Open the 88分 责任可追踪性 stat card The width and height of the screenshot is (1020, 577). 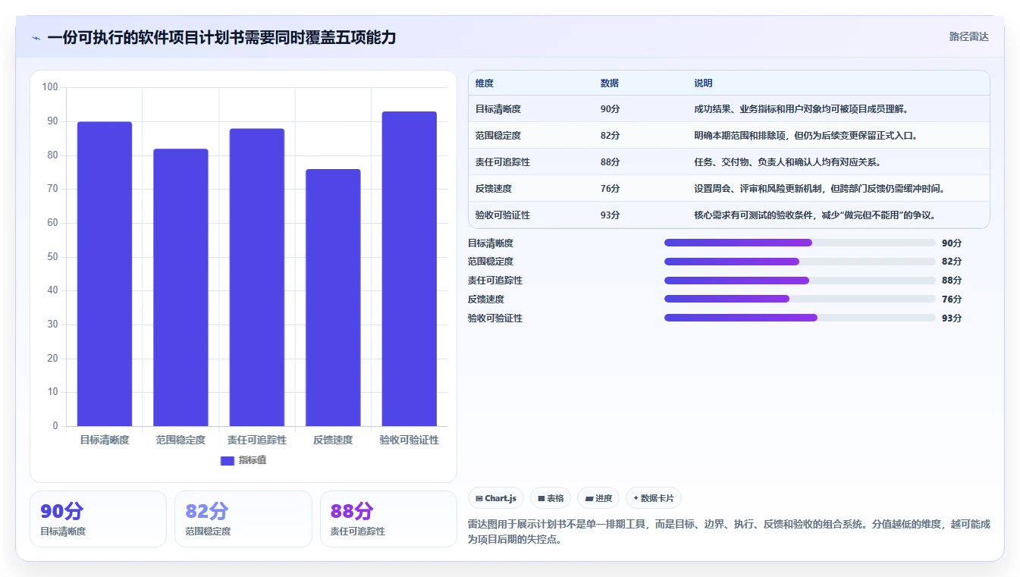388,519
